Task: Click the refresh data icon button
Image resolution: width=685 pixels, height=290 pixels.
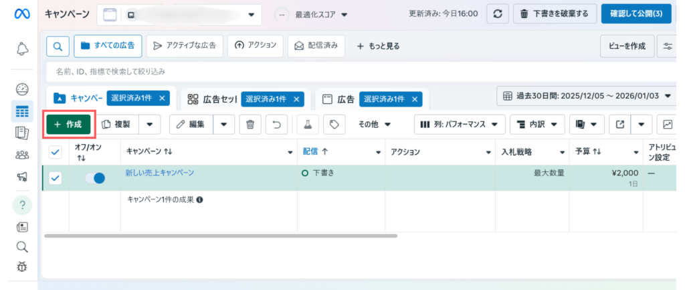Action: pos(497,15)
